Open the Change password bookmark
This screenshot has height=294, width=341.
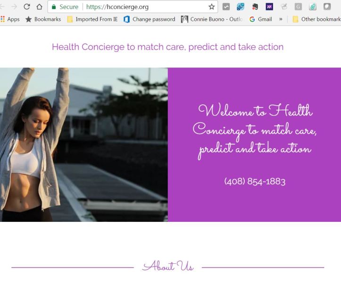150,19
